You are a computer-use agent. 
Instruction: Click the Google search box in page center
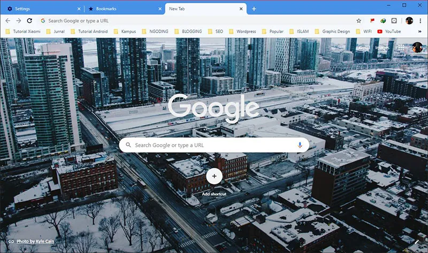(214, 145)
